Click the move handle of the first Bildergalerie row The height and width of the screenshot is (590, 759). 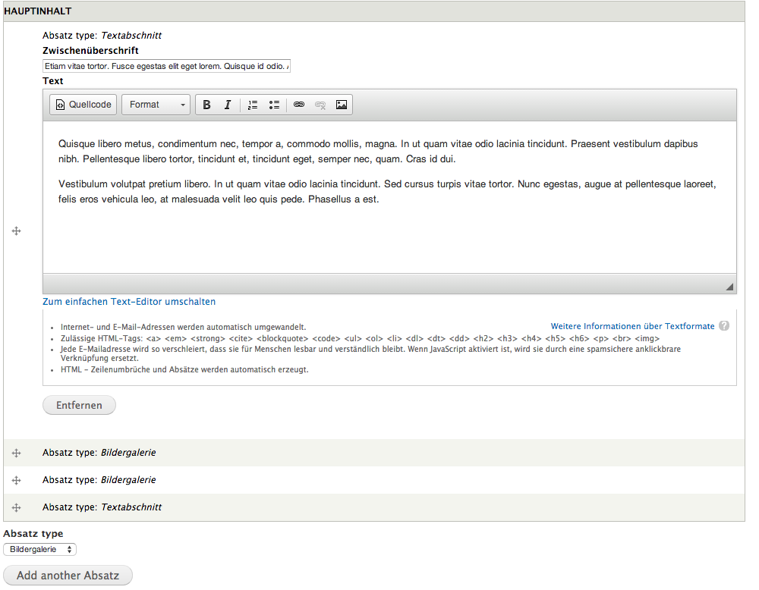(x=16, y=453)
